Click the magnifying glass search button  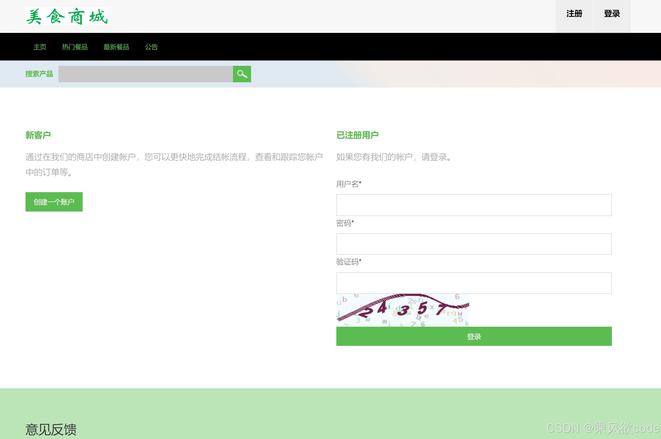[242, 74]
